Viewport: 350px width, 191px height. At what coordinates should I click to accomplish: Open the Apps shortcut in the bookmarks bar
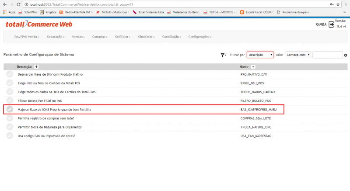click(x=9, y=12)
